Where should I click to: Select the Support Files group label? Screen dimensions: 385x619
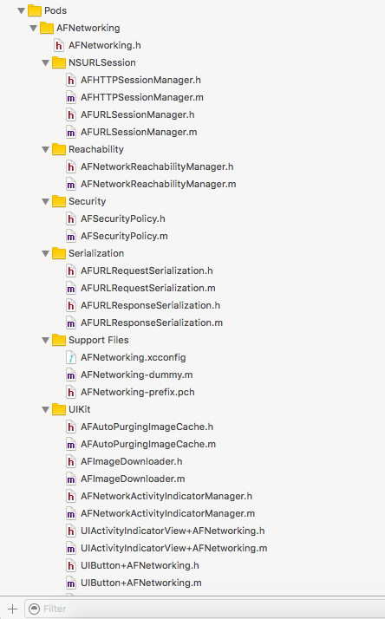99,340
